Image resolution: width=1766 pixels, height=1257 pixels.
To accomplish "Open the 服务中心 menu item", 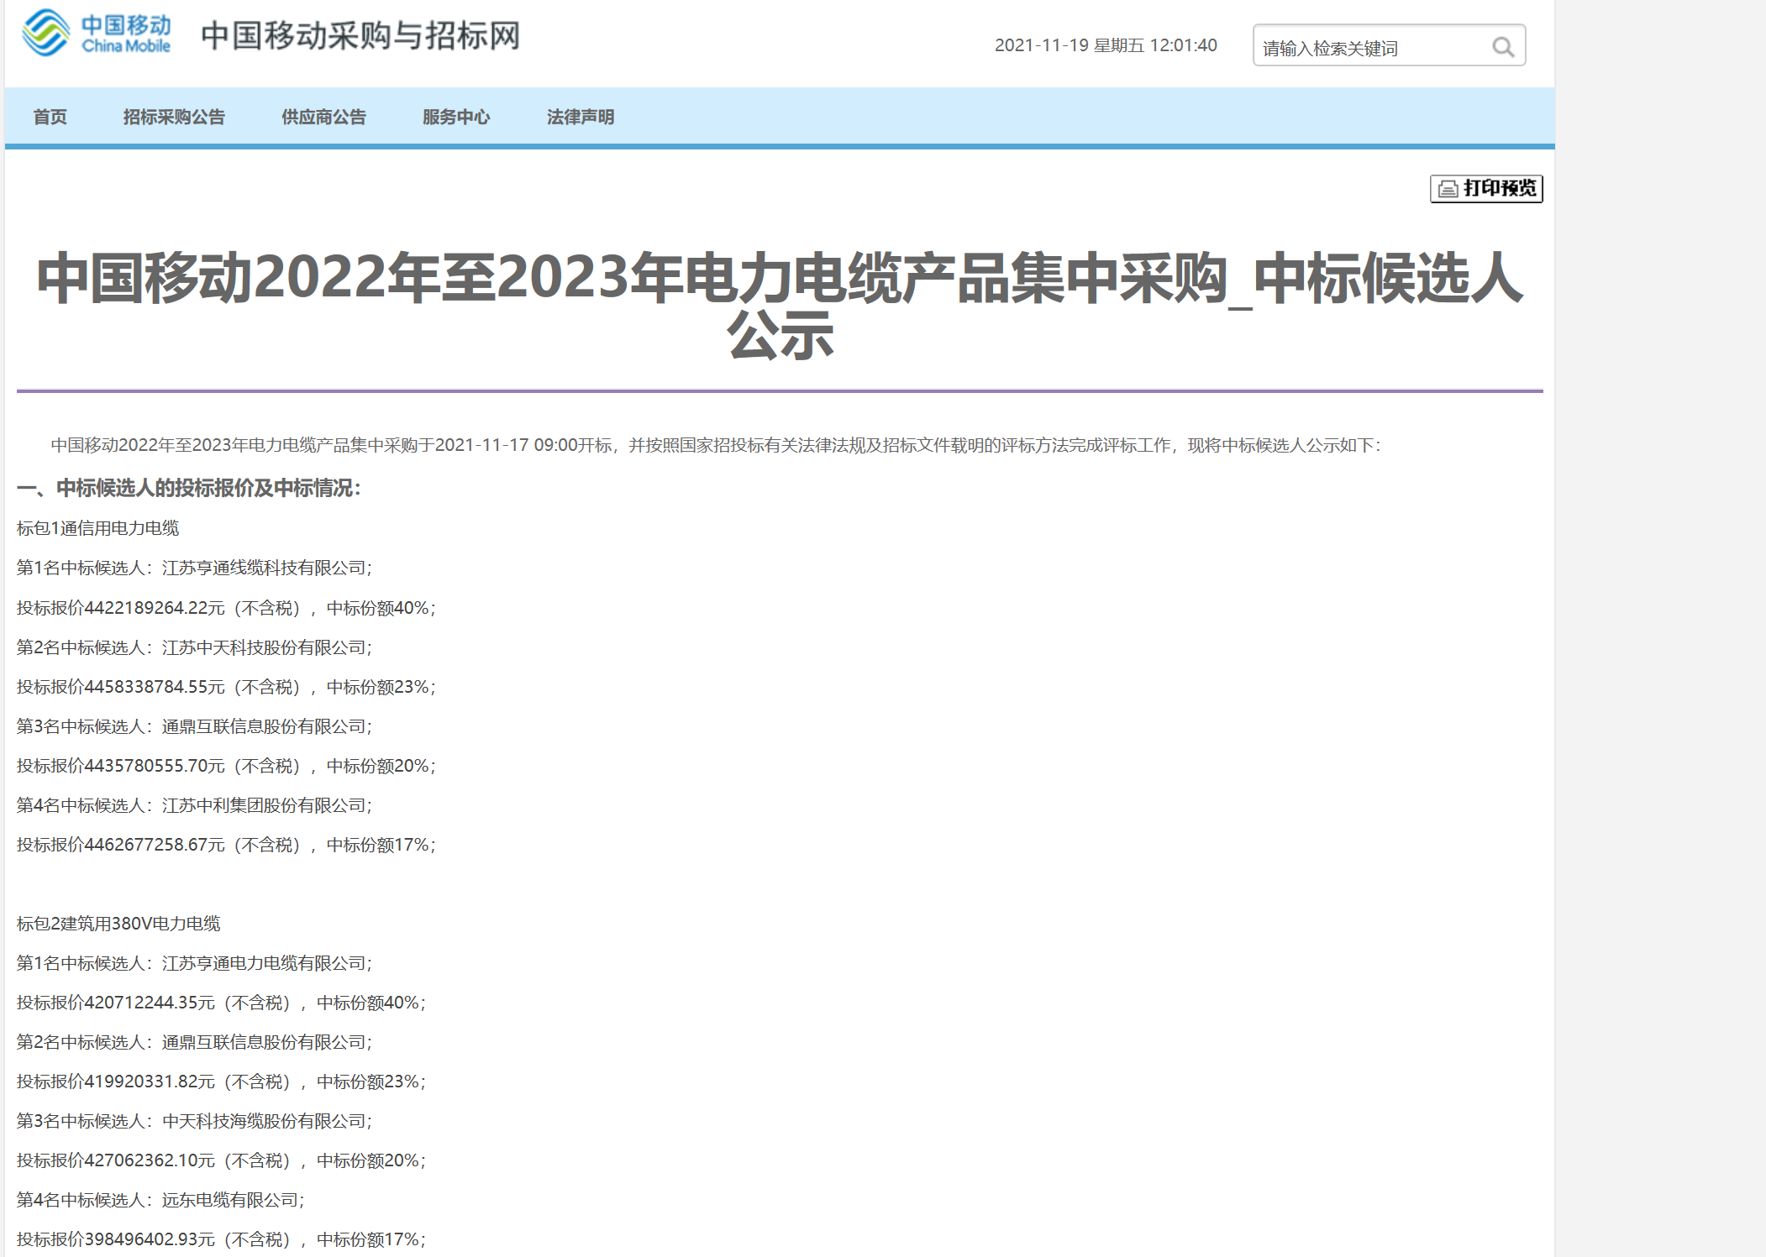I will click(456, 117).
